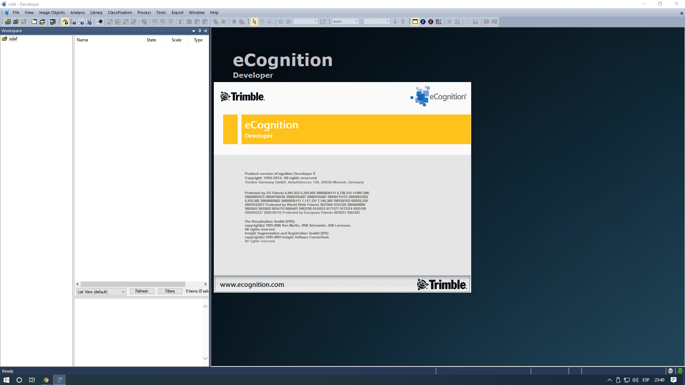Viewport: 685px width, 385px height.
Task: Switch to Review Results view (icon 3)
Action: 81,22
